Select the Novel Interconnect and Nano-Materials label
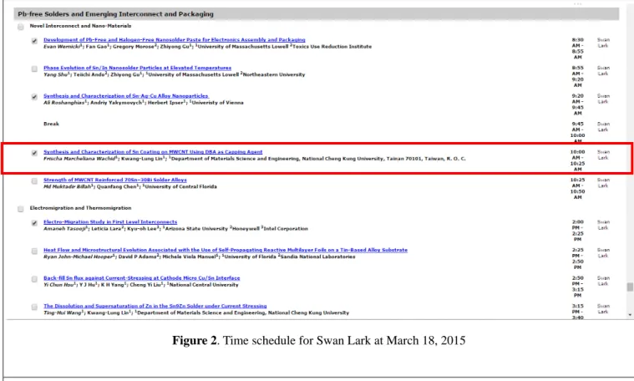The height and width of the screenshot is (381, 634). (80, 26)
